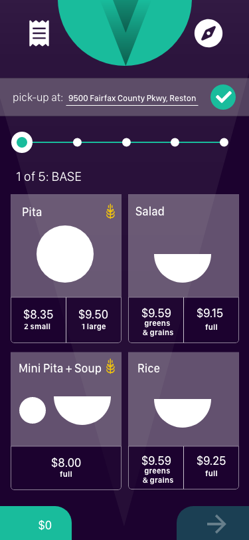This screenshot has height=540, width=249.
Task: Choose Pita $9.50 1 large option
Action: click(x=94, y=320)
